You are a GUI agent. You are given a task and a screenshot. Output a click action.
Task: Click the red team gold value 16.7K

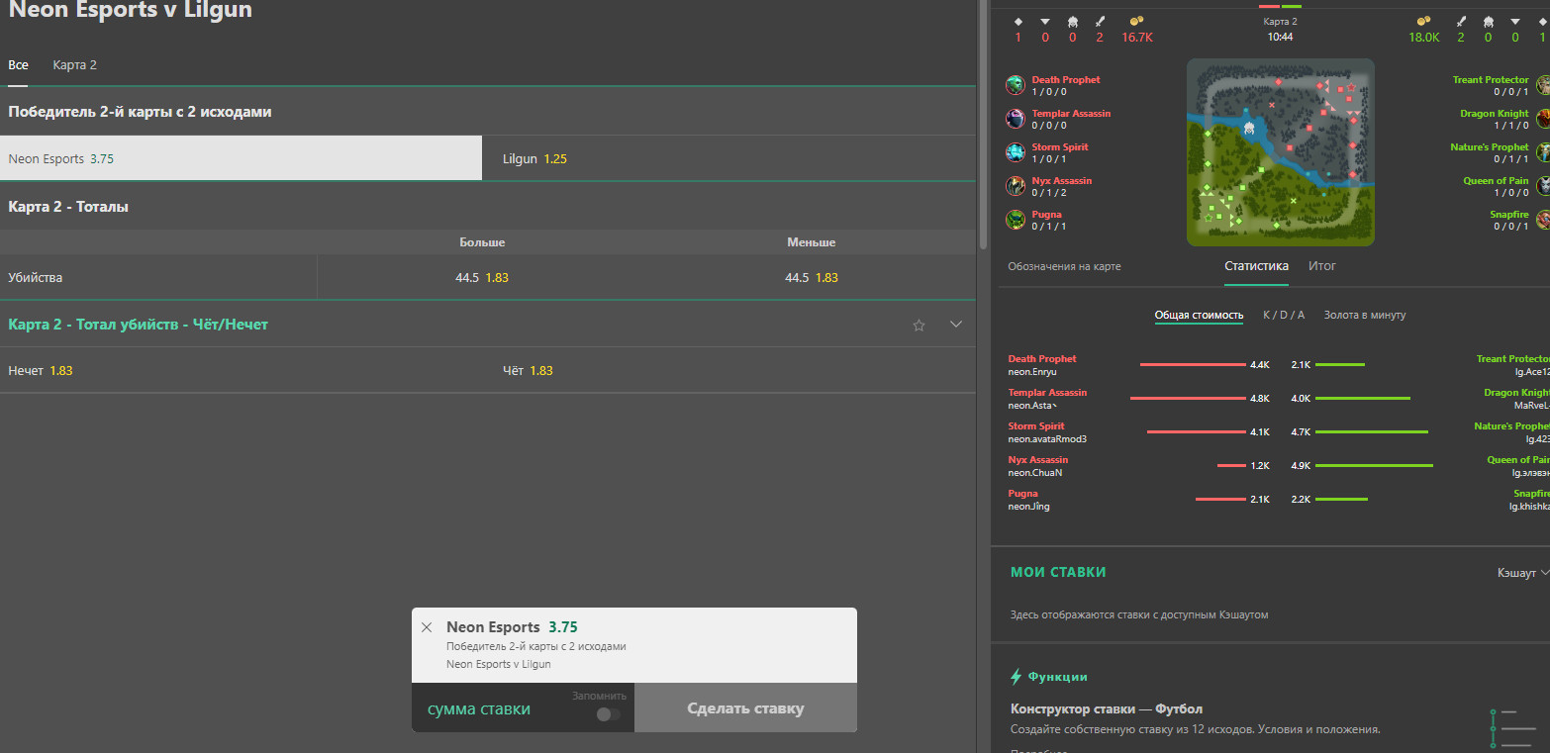click(1137, 38)
